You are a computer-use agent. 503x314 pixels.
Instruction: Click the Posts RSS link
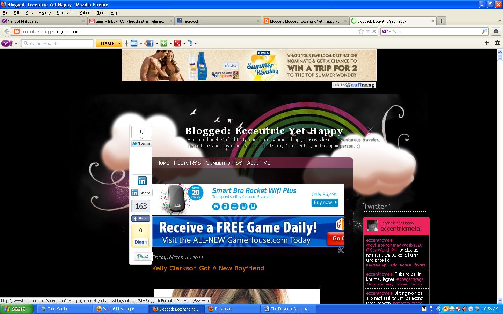tap(187, 163)
